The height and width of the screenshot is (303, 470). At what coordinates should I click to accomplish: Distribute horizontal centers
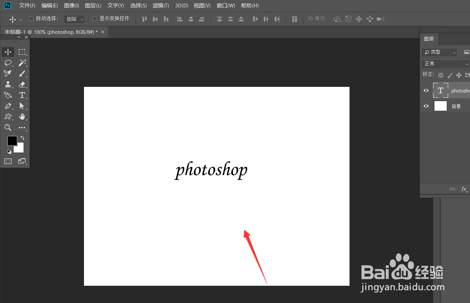click(x=266, y=19)
